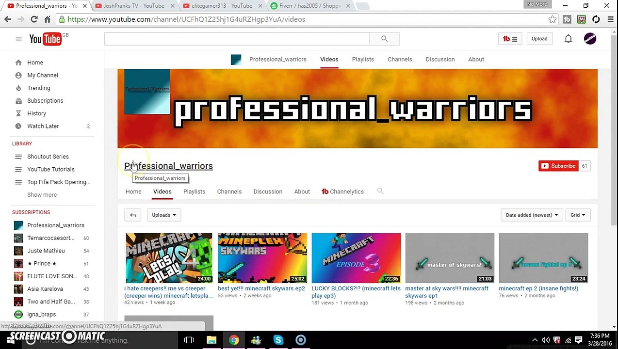Click the channel search magnifier icon
Screen dimensions: 618x349
pyautogui.click(x=380, y=191)
